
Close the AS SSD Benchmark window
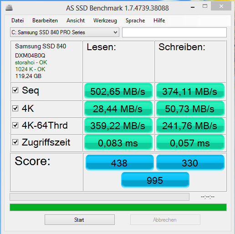coord(221,6)
